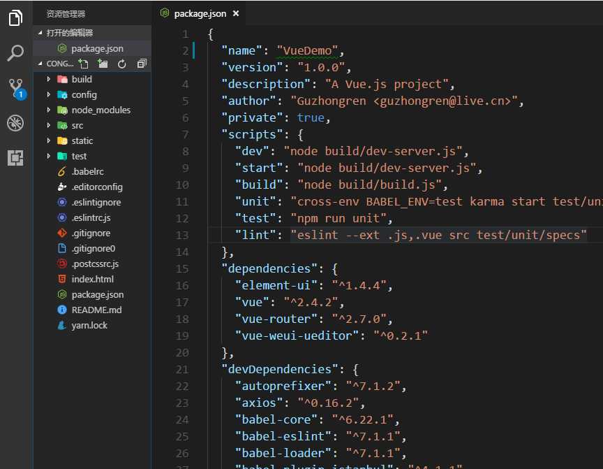This screenshot has width=603, height=469.
Task: Click the html5 icon beside index.html
Action: pyautogui.click(x=62, y=279)
